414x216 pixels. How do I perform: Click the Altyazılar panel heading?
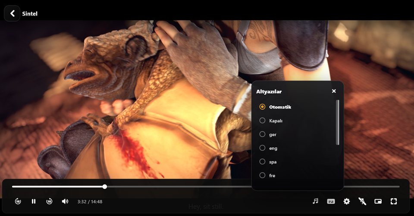pyautogui.click(x=269, y=92)
